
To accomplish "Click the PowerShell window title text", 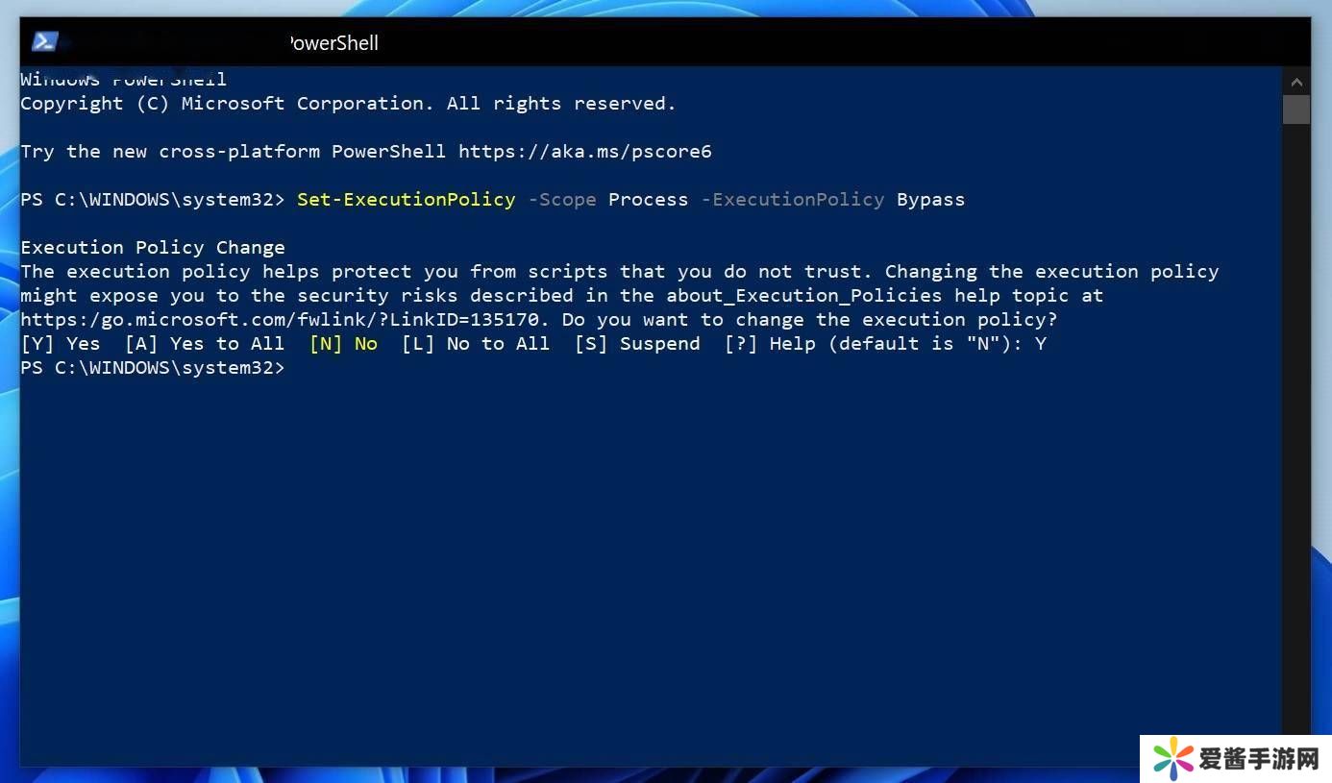I will 333,43.
